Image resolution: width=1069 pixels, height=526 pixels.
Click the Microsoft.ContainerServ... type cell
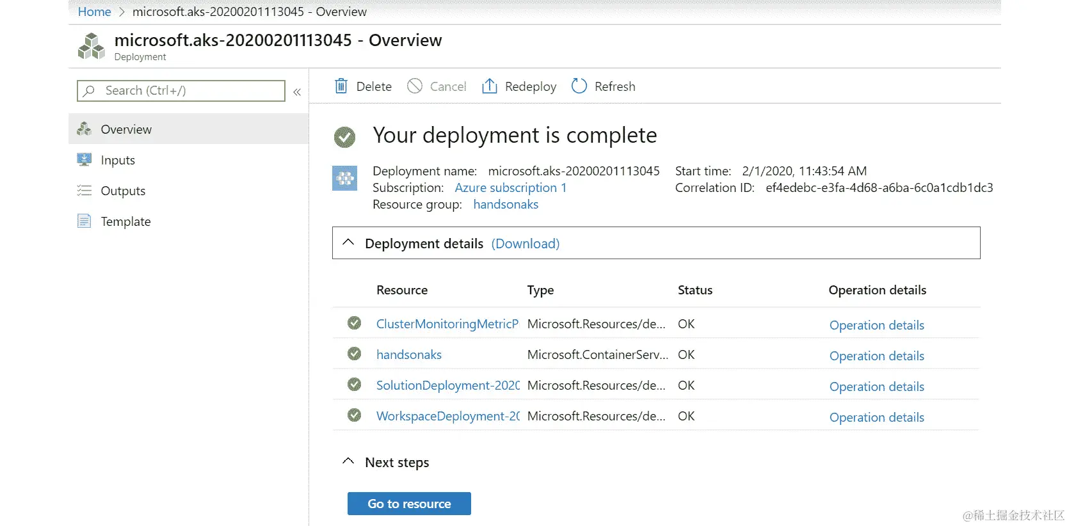[x=598, y=355]
